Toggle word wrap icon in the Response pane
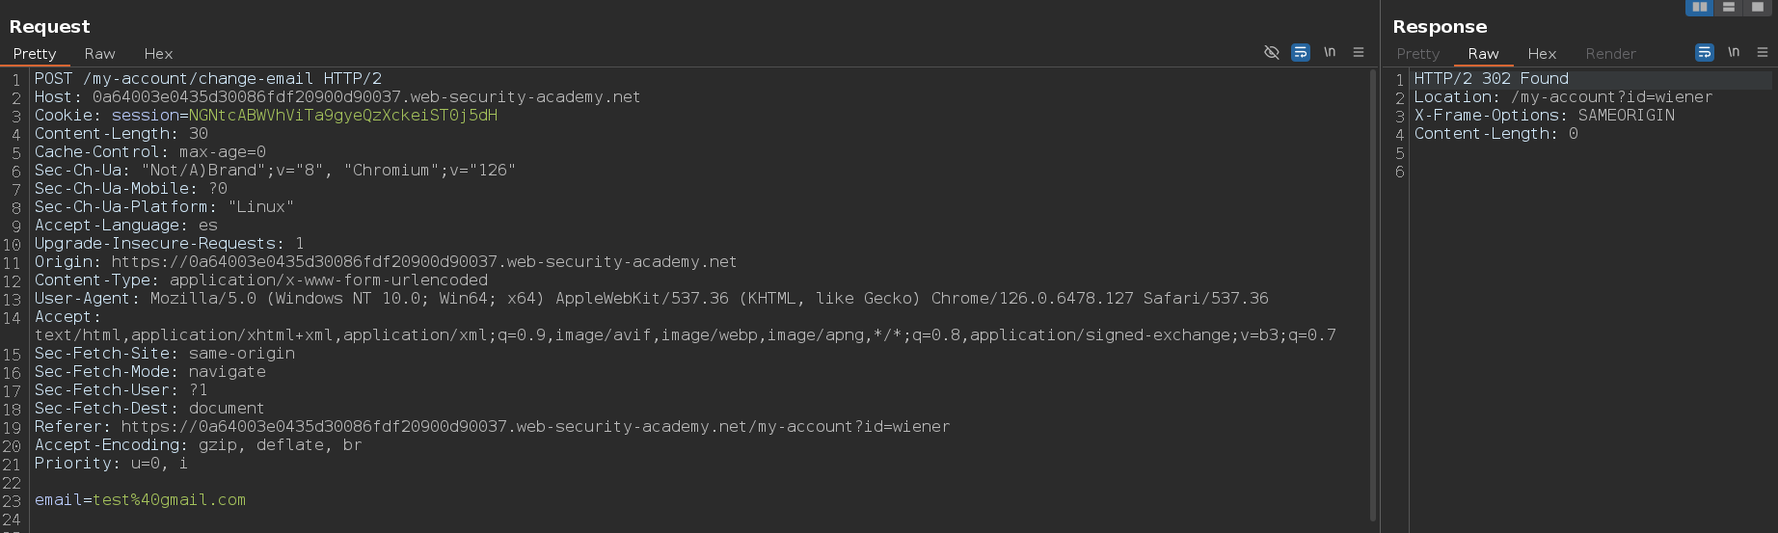1778x533 pixels. click(x=1705, y=52)
